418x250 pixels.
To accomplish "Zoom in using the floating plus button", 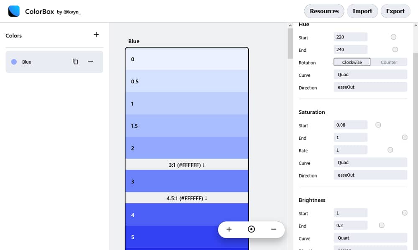I will pyautogui.click(x=229, y=229).
